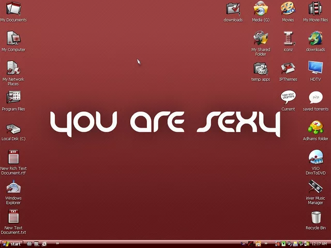Open the My Computer desktop icon

tap(13, 41)
